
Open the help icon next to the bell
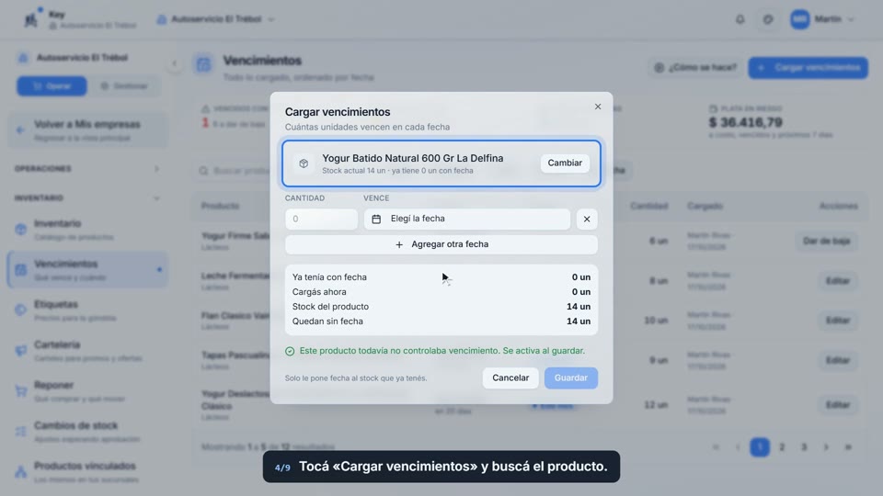click(768, 19)
